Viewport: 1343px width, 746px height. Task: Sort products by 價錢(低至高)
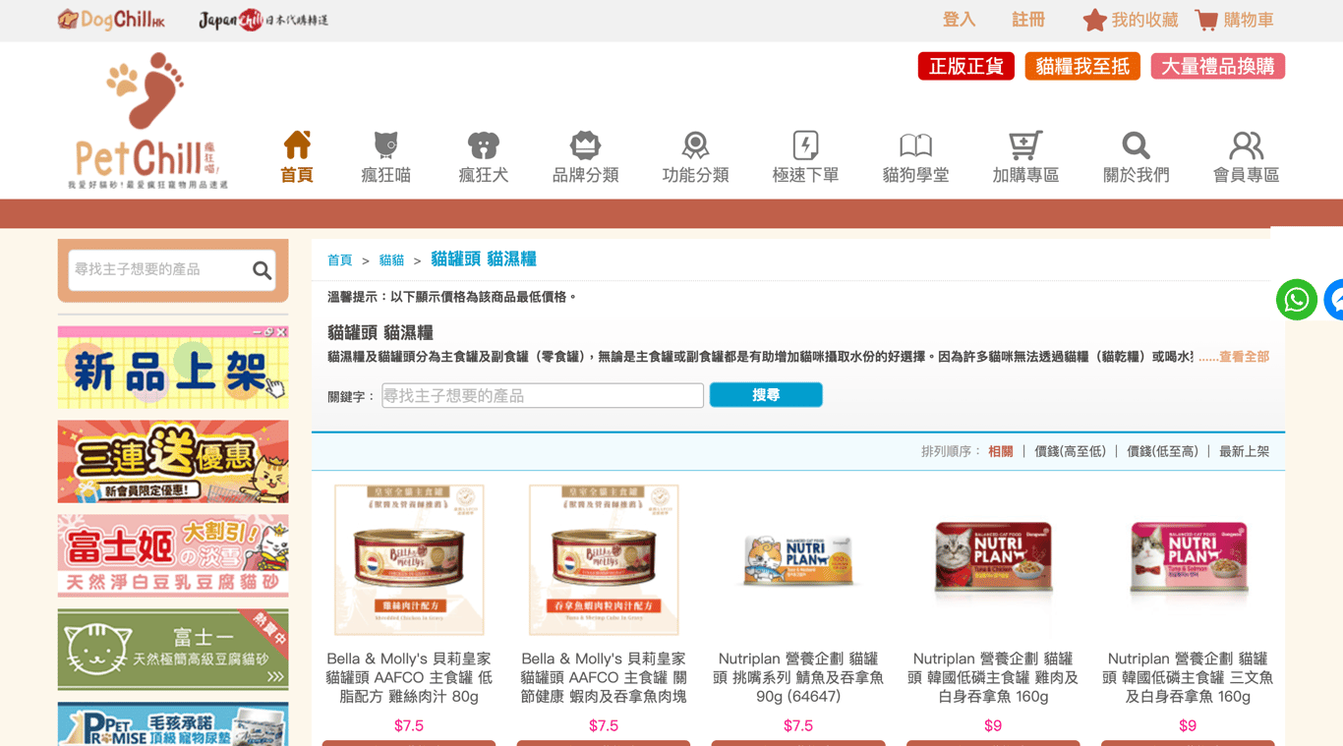[1162, 451]
